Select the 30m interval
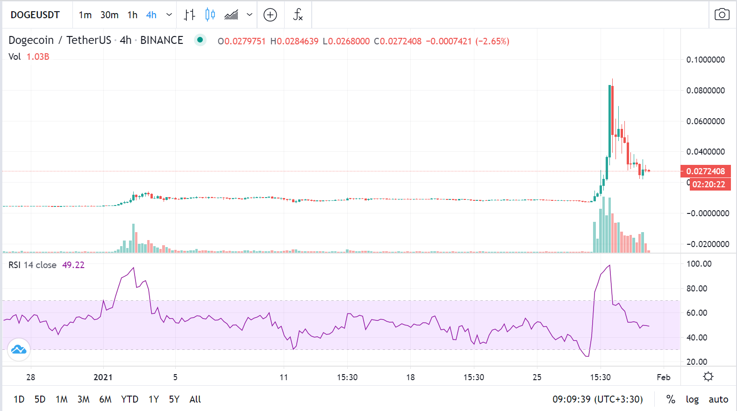 (x=109, y=15)
